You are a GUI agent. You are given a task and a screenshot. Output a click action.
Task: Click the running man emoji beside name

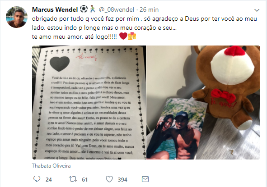tap(93, 9)
